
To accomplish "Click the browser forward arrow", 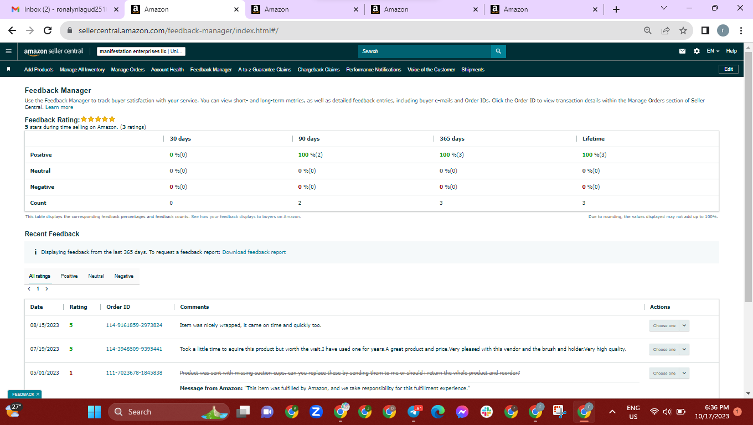I will click(x=30, y=30).
